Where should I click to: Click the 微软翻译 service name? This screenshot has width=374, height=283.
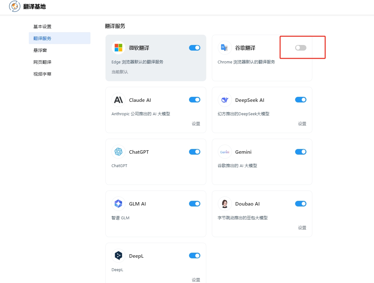[x=139, y=48]
